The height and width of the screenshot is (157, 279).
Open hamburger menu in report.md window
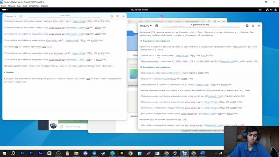click(x=117, y=16)
